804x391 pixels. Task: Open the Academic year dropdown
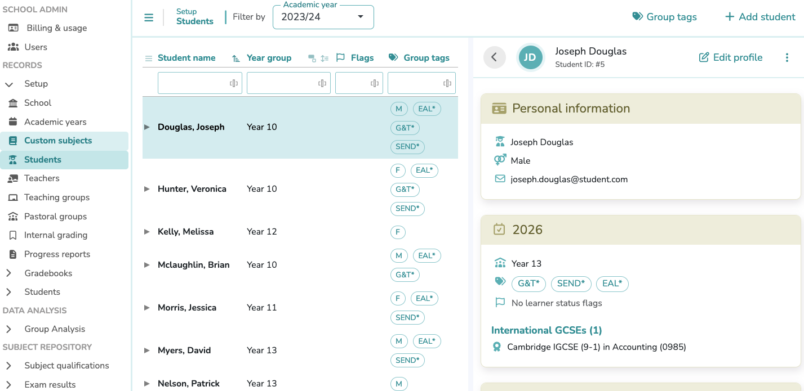[323, 17]
